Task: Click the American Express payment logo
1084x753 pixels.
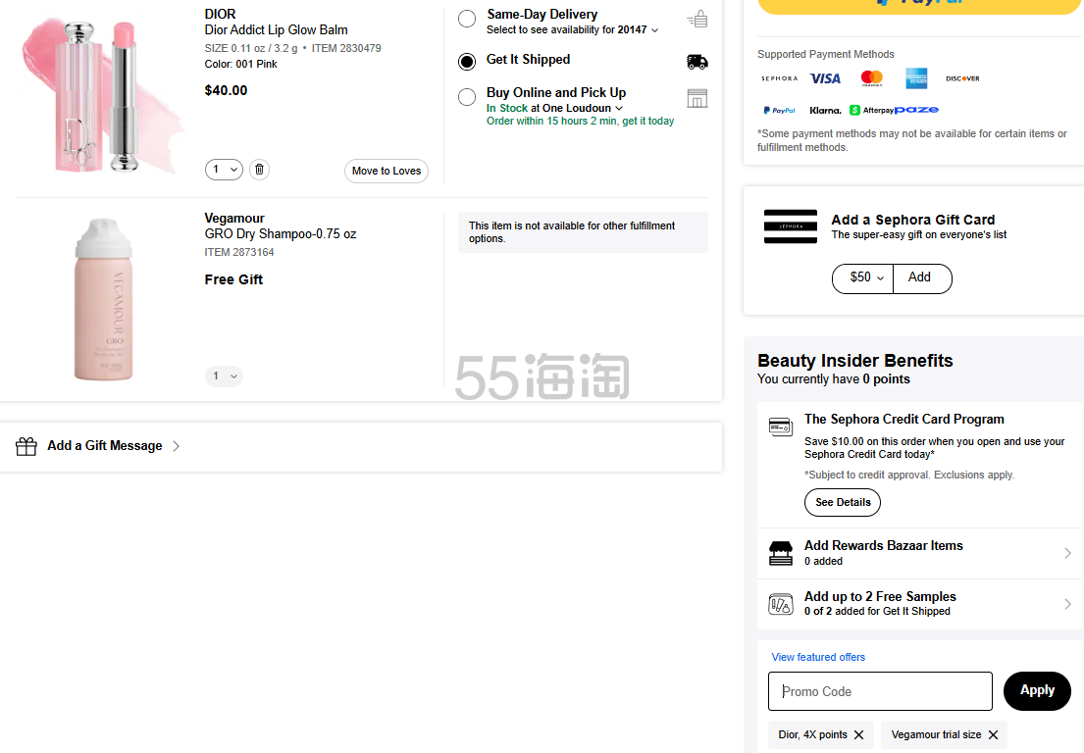Action: click(x=916, y=78)
